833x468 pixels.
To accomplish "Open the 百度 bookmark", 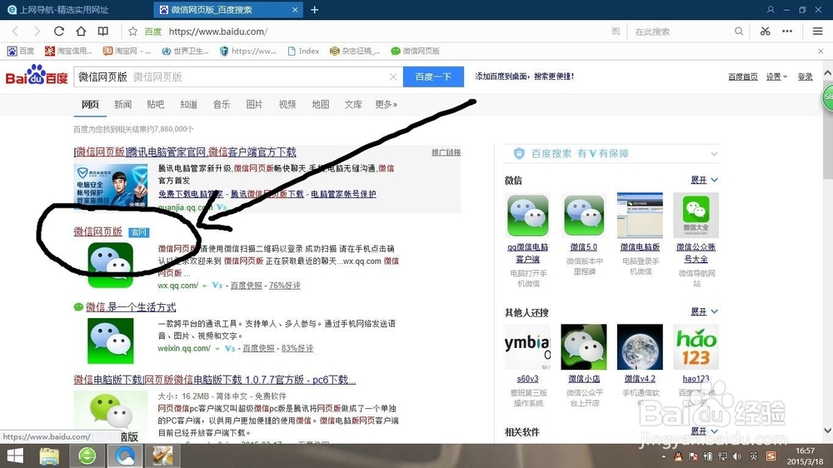I will point(21,51).
